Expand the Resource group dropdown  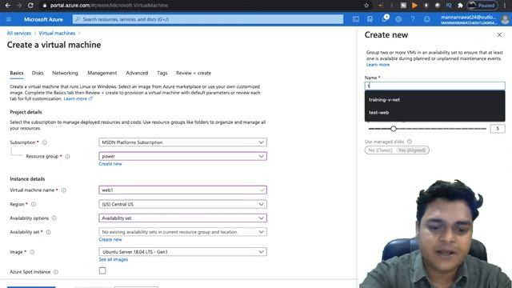pyautogui.click(x=182, y=156)
